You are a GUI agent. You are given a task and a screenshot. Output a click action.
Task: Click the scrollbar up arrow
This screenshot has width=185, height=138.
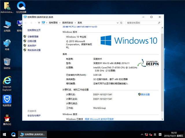click(162, 28)
